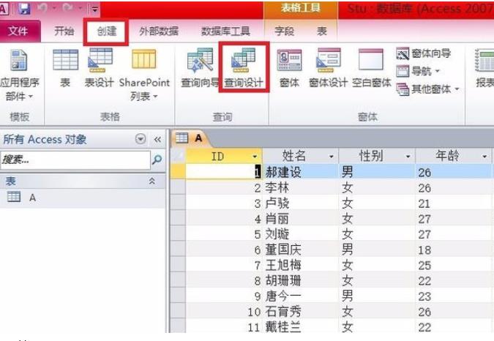
Task: Collapse the 表 group in navigation pane
Action: pyautogui.click(x=151, y=181)
